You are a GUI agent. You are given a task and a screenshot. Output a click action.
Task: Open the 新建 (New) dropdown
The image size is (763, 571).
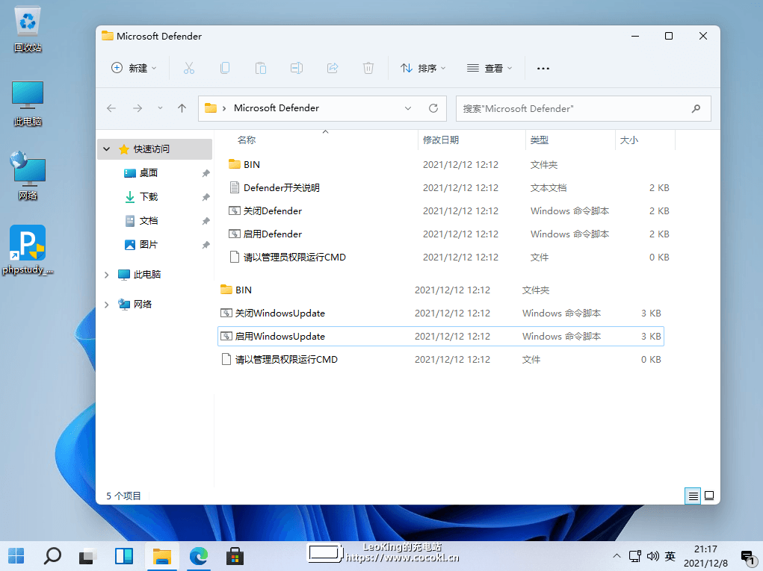tap(134, 68)
